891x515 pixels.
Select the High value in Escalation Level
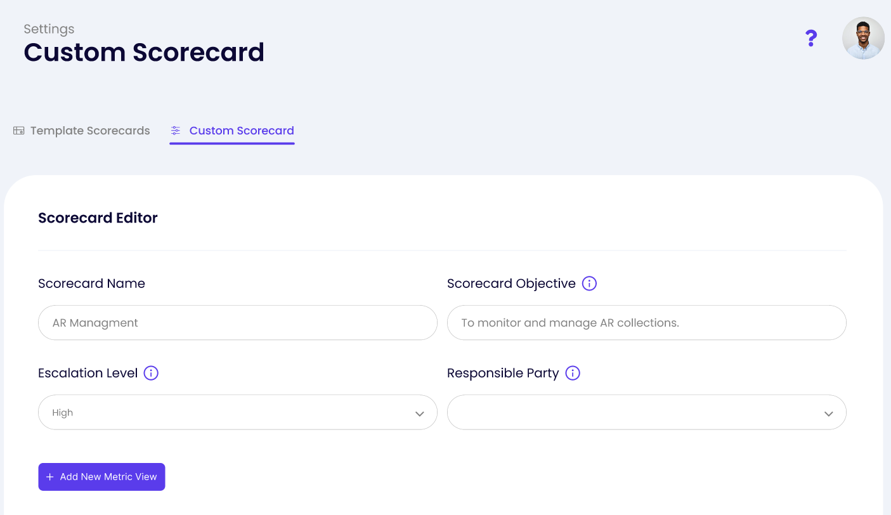click(62, 412)
